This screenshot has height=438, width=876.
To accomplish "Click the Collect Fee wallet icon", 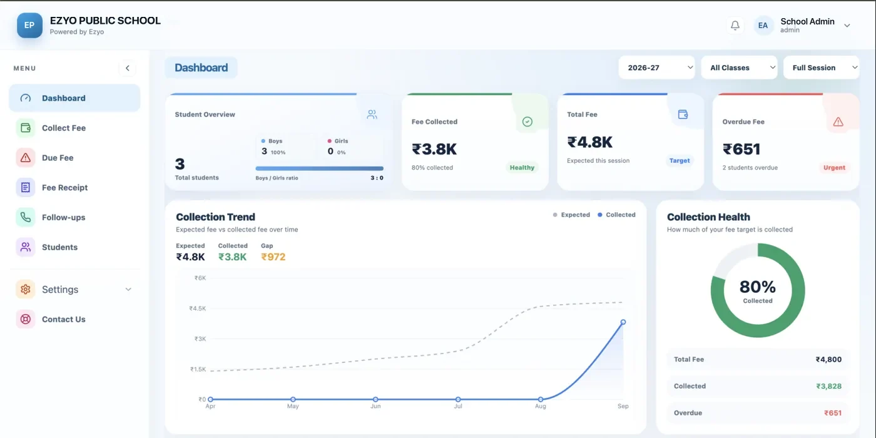I will [26, 128].
